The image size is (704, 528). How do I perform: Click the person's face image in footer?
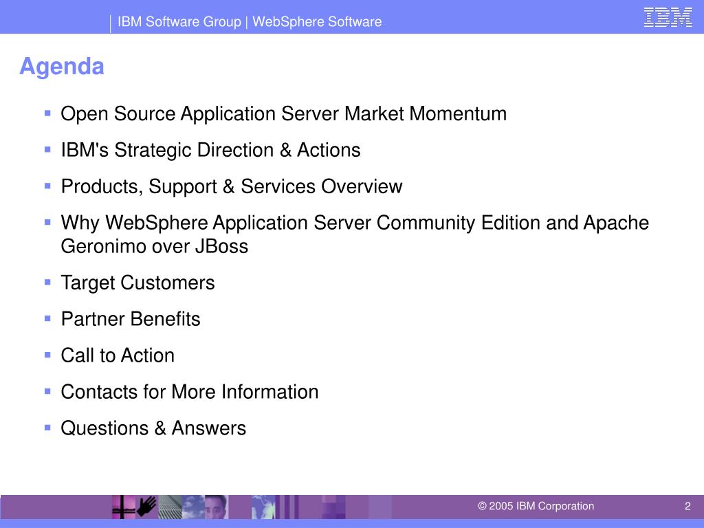click(x=216, y=507)
